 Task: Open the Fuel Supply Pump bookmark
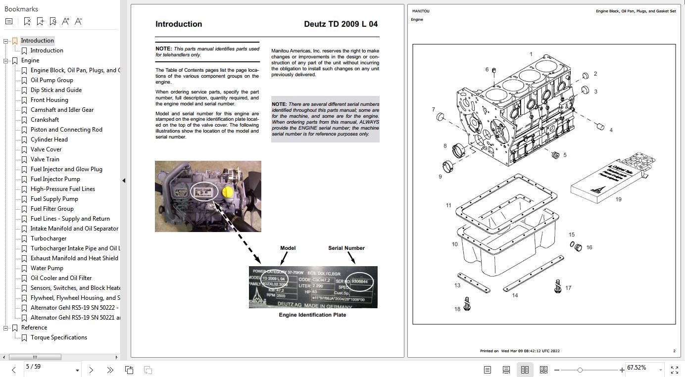click(x=54, y=199)
